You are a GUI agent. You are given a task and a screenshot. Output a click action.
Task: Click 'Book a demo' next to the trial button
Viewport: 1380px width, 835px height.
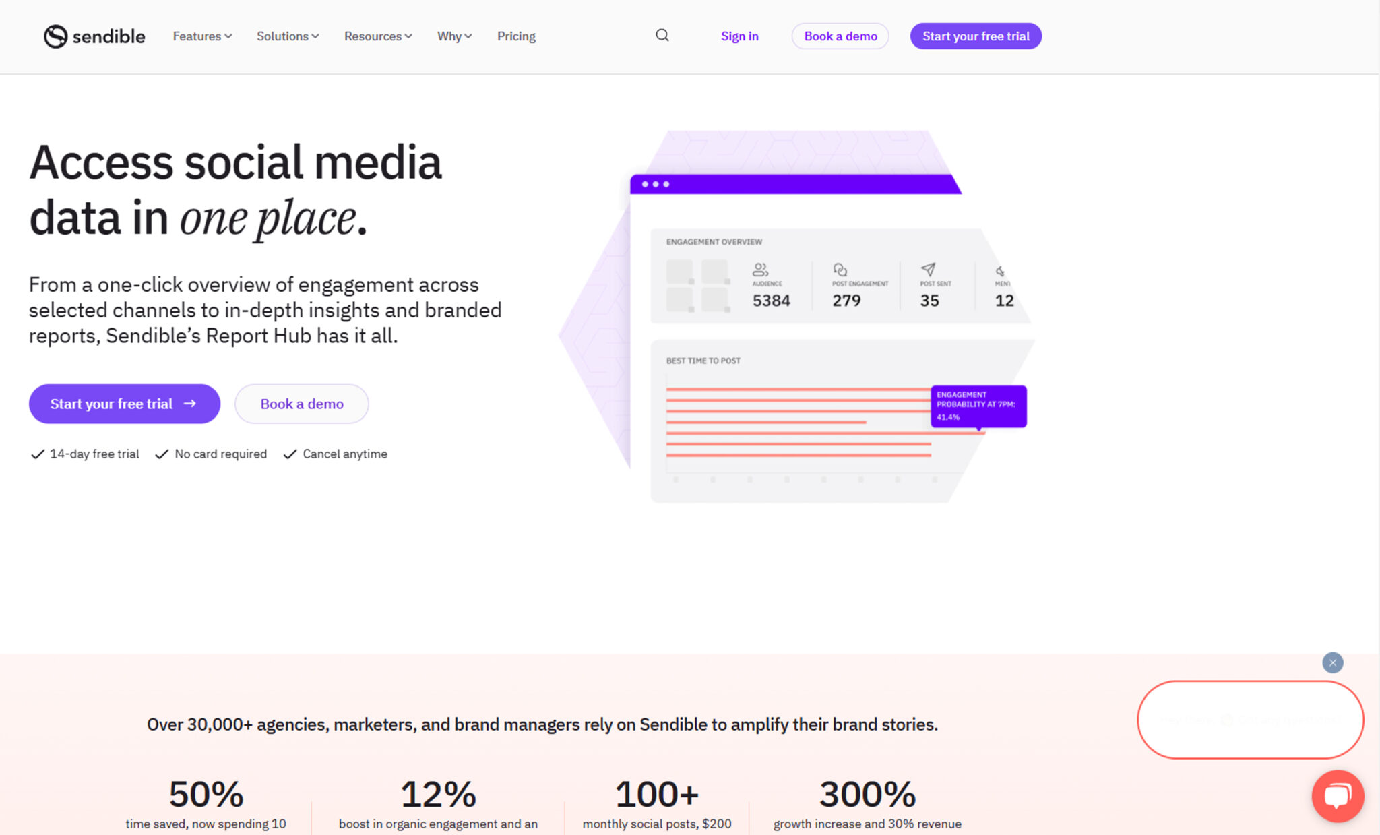[x=301, y=404]
